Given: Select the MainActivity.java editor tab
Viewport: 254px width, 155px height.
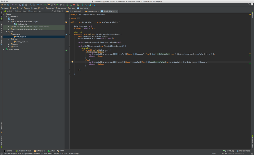Looking at the screenshot, I should point(109,11).
